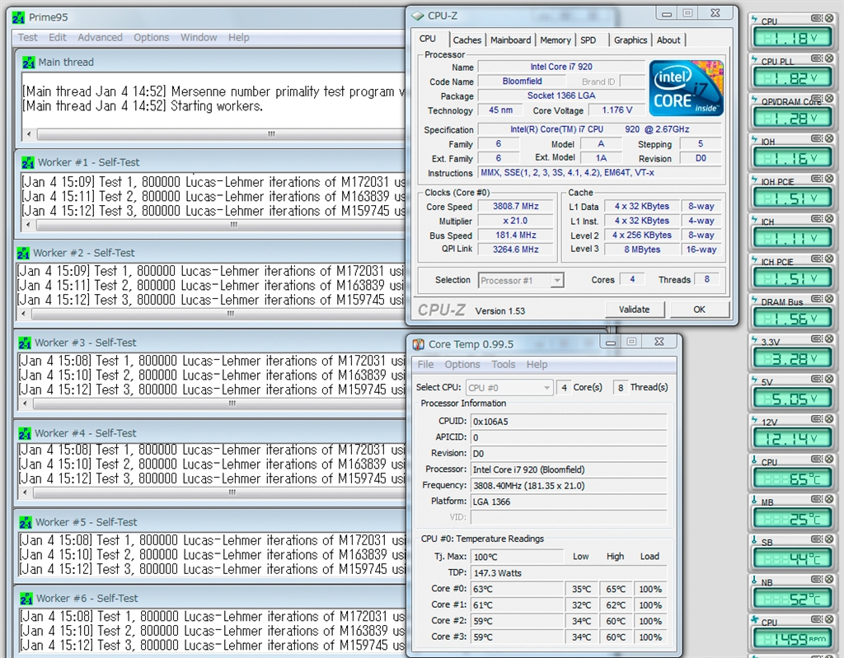Click the Worker #1 Self-Test window icon
The image size is (844, 658).
point(29,162)
